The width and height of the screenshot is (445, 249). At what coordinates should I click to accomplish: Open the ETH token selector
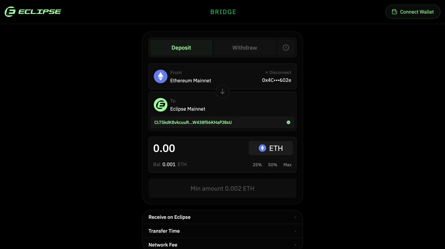271,148
